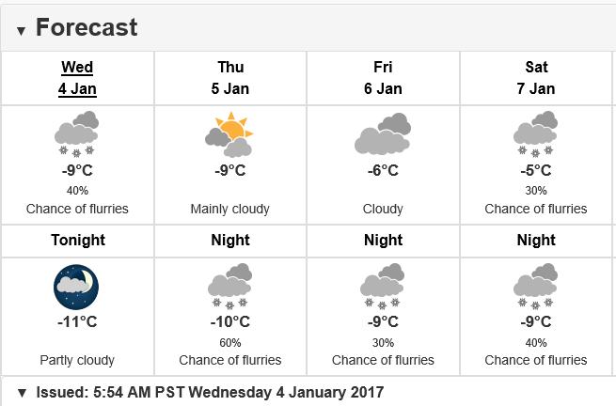Viewport: 616px width, 406px height.
Task: Click Tonight's -11°C temperature
Action: point(77,321)
